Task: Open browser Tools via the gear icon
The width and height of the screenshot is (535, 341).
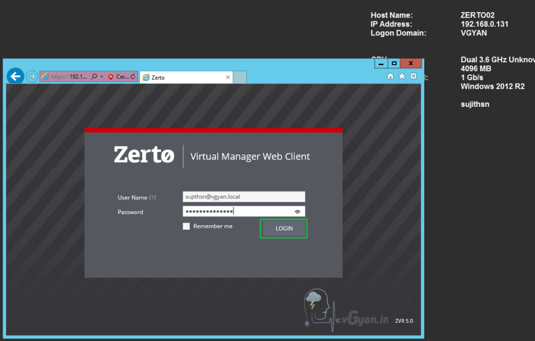Action: (413, 76)
